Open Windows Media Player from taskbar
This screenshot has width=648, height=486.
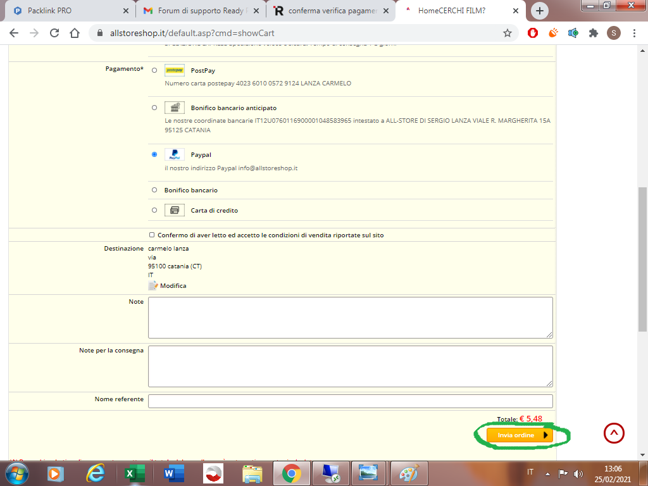[x=56, y=473]
